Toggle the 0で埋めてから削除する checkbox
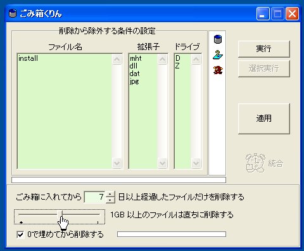The height and width of the screenshot is (251, 304). [20, 235]
